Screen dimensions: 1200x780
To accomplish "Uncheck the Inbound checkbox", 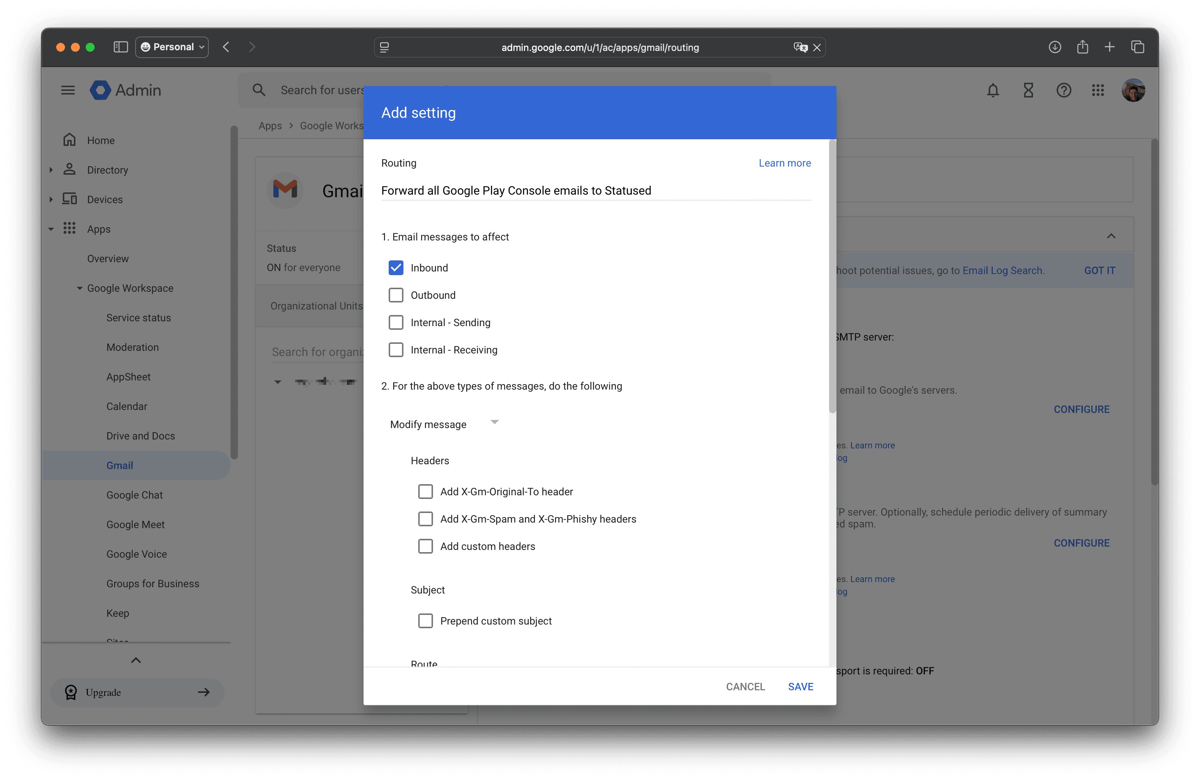I will (396, 267).
